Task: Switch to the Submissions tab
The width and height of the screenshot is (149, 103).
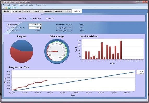Action: tap(47, 11)
